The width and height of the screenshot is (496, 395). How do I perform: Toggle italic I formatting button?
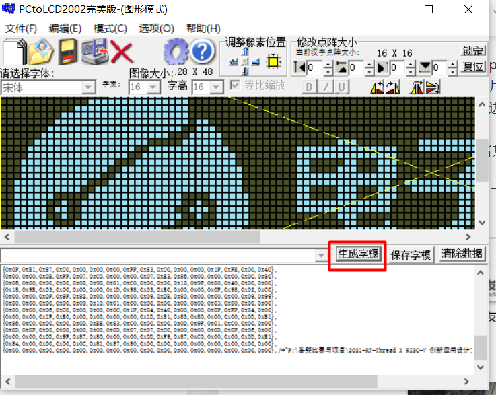coord(326,87)
